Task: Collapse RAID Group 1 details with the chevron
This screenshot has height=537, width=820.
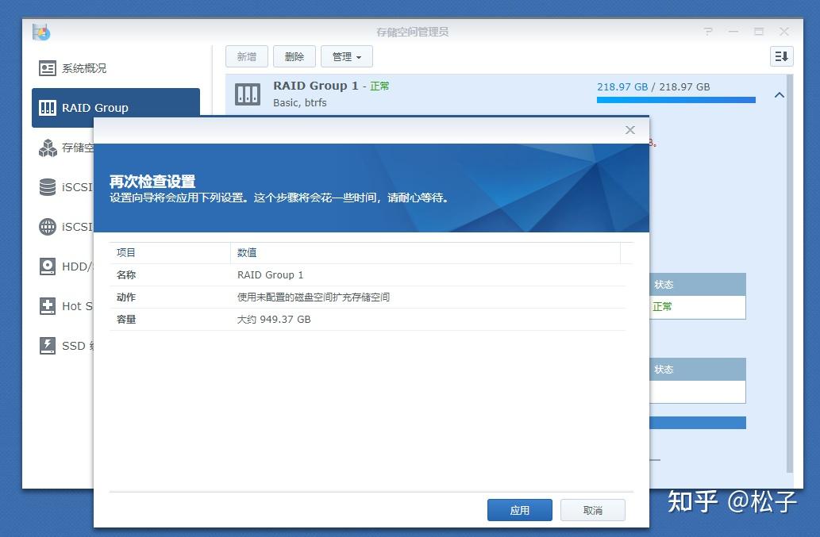Action: 779,94
